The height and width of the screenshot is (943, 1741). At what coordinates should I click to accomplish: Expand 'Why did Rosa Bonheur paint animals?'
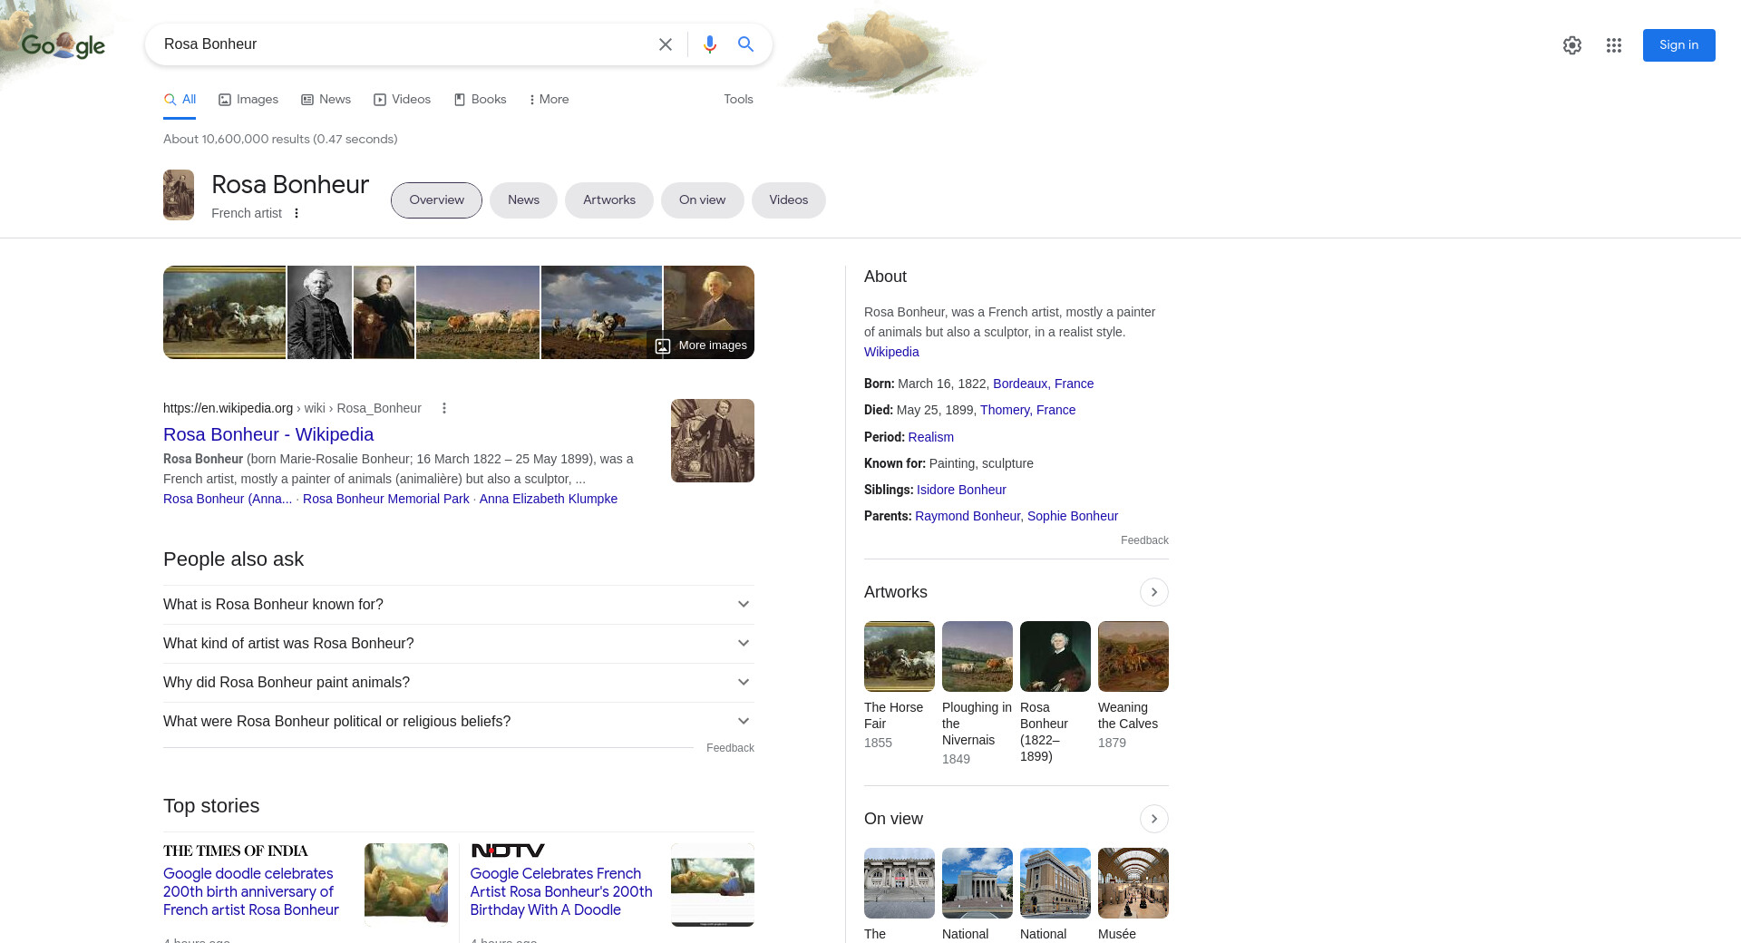coord(458,683)
